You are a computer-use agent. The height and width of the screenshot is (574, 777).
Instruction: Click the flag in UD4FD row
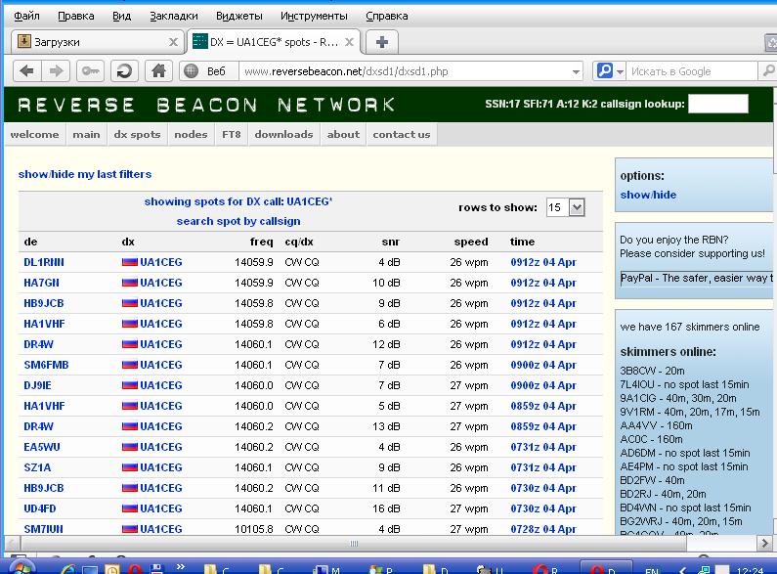coord(129,508)
